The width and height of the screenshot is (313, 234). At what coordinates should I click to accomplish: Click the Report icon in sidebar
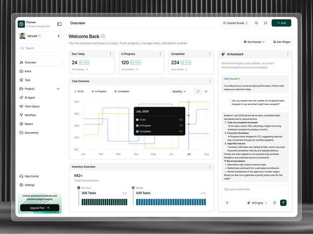coord(21,124)
